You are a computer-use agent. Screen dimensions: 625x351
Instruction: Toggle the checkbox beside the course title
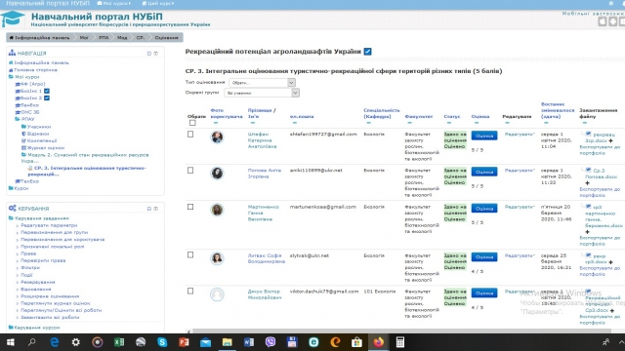[x=367, y=52]
